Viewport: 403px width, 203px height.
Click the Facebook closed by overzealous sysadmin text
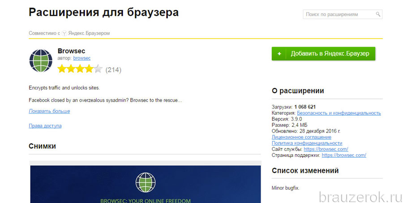pos(105,100)
